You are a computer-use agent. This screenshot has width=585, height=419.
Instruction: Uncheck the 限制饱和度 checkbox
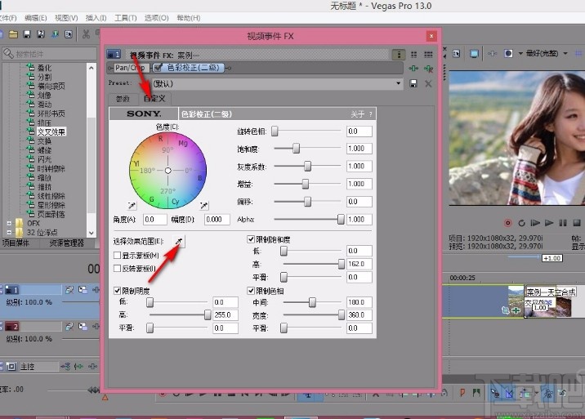coord(251,239)
